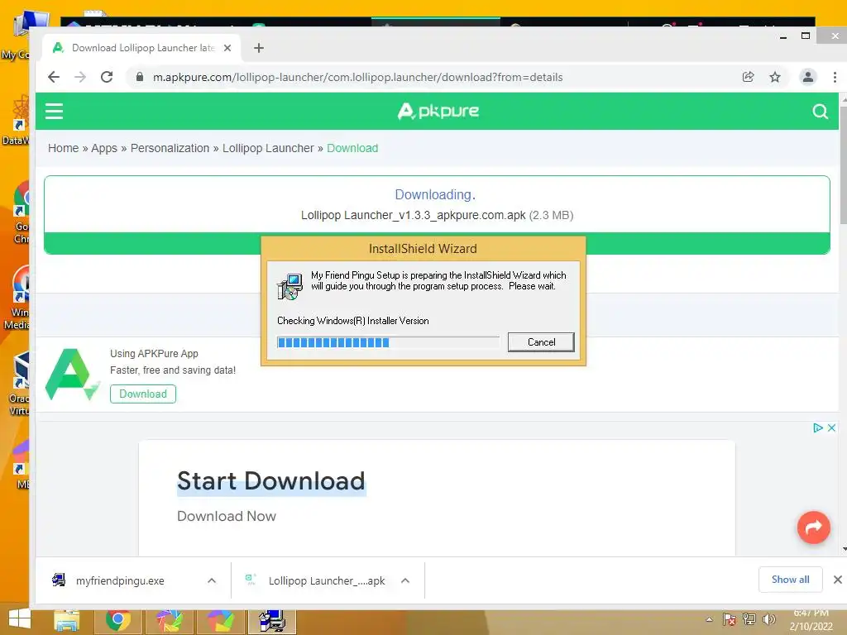
Task: Click Lollipop Launcher_v1.3.3 file name text
Action: tap(414, 215)
